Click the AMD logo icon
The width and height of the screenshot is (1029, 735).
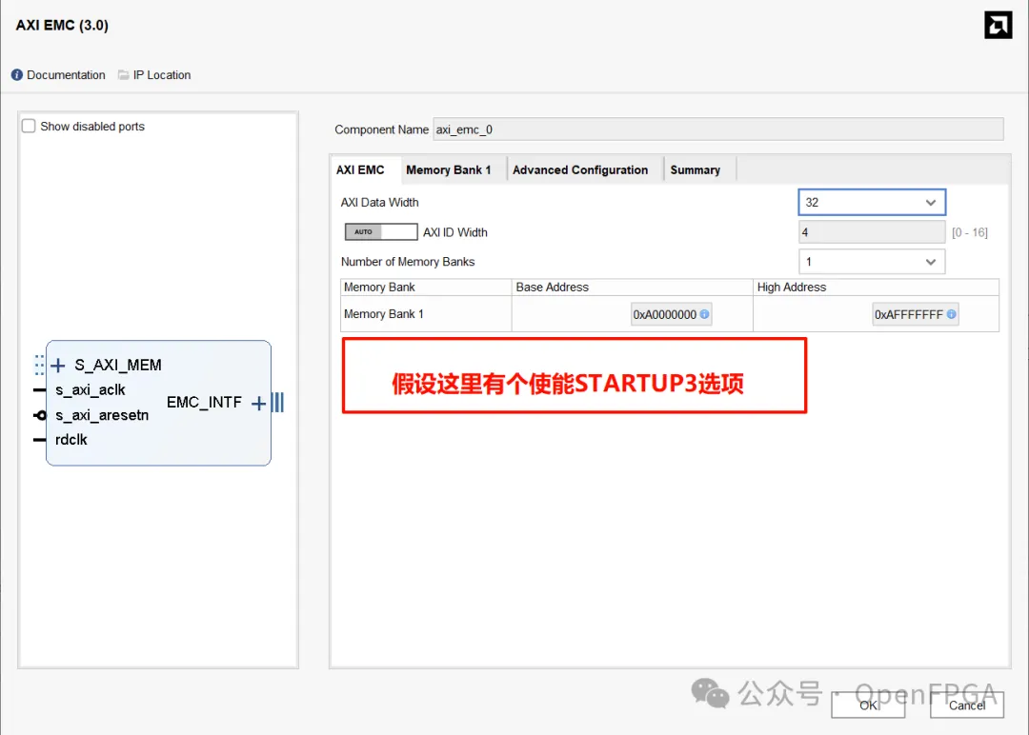[x=998, y=26]
